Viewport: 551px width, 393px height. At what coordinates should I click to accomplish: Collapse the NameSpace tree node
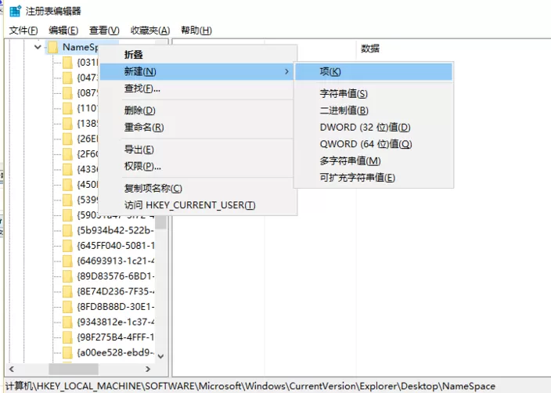tap(38, 47)
